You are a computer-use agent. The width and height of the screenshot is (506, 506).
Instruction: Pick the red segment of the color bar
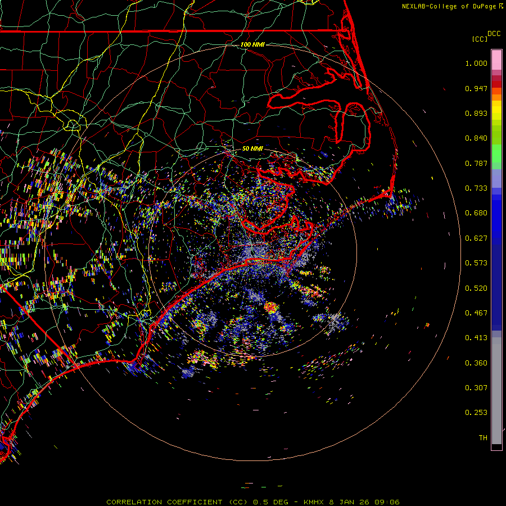coord(496,84)
